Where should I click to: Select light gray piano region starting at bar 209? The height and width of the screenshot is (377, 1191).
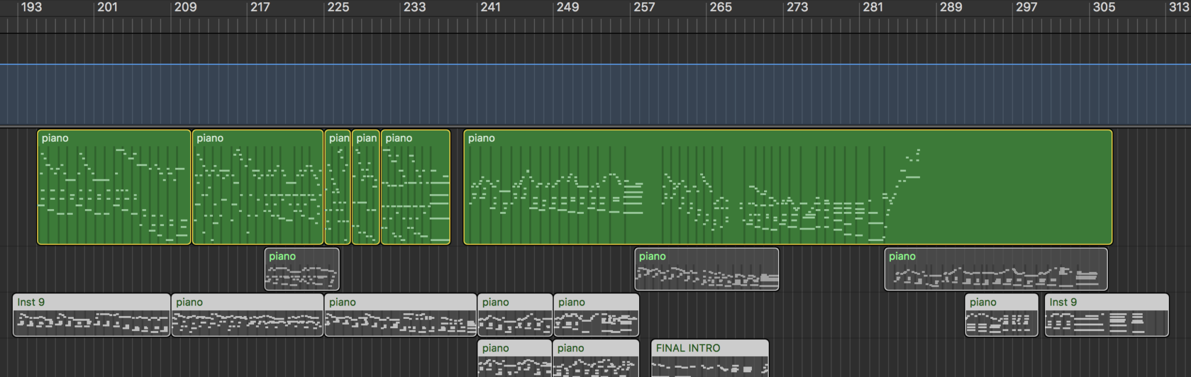(x=247, y=315)
